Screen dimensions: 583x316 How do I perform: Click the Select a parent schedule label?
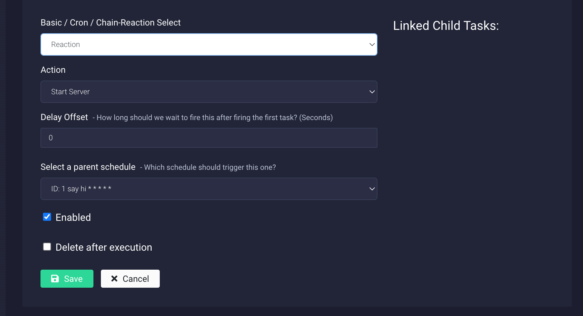[x=88, y=167]
